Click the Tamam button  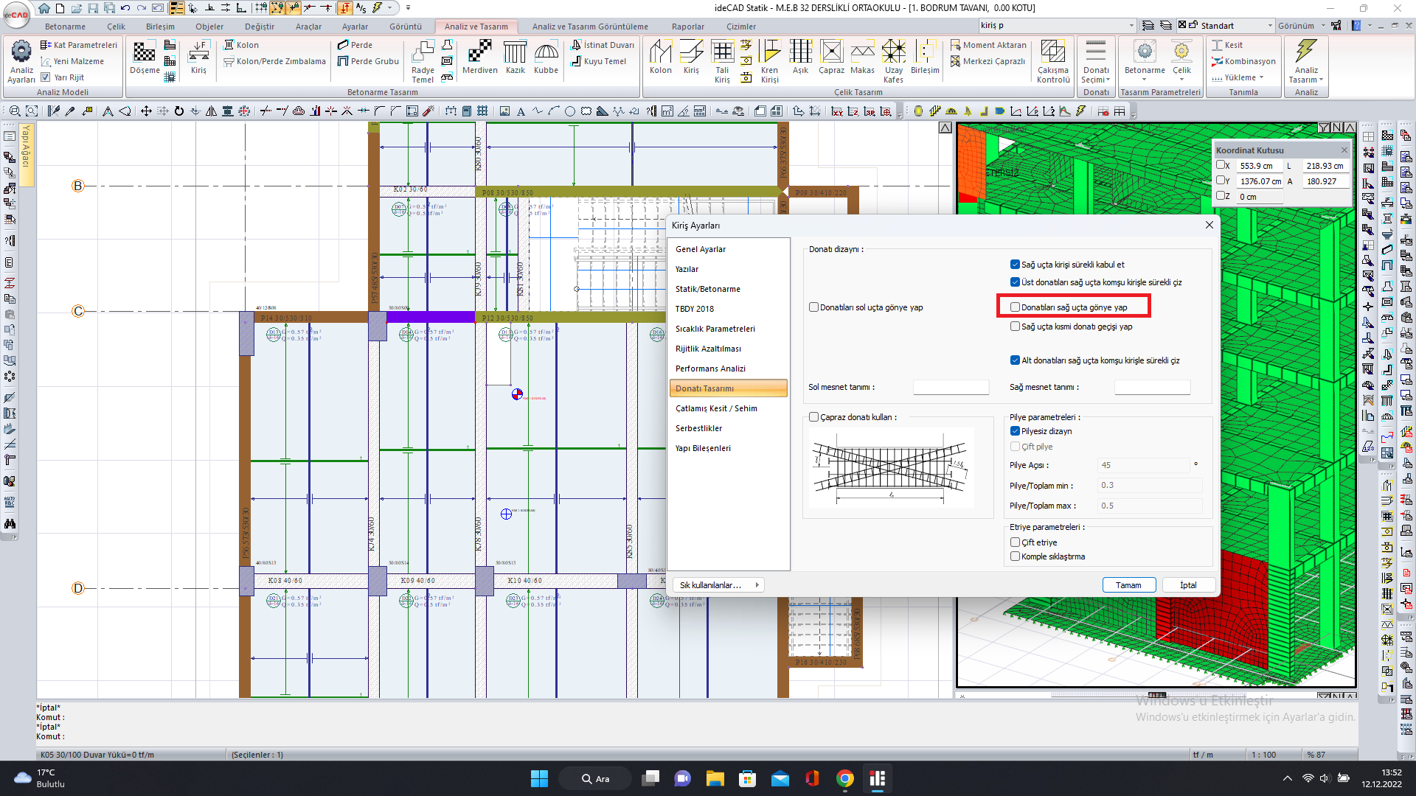(1128, 585)
